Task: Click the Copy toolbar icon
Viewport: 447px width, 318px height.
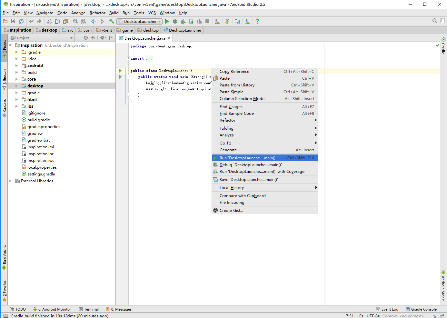Action: pos(57,21)
